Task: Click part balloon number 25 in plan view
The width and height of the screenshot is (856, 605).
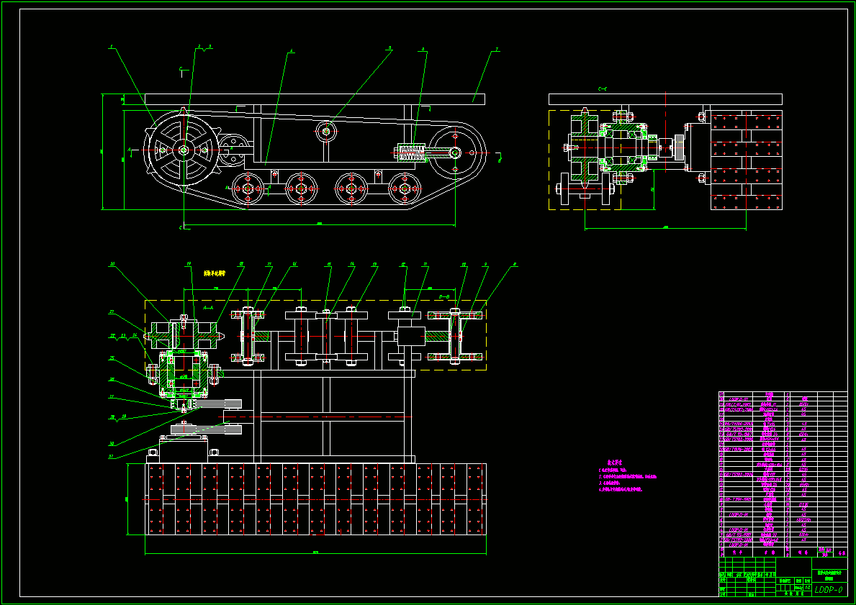Action: pos(112,358)
